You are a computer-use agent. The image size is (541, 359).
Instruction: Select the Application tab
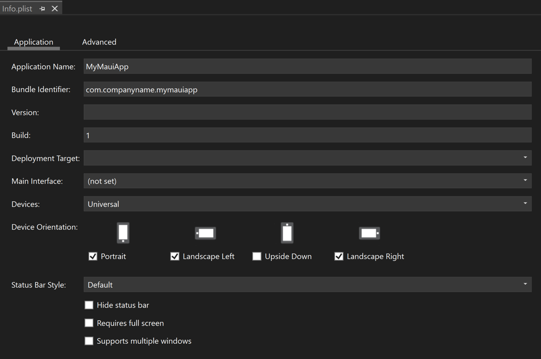[34, 42]
